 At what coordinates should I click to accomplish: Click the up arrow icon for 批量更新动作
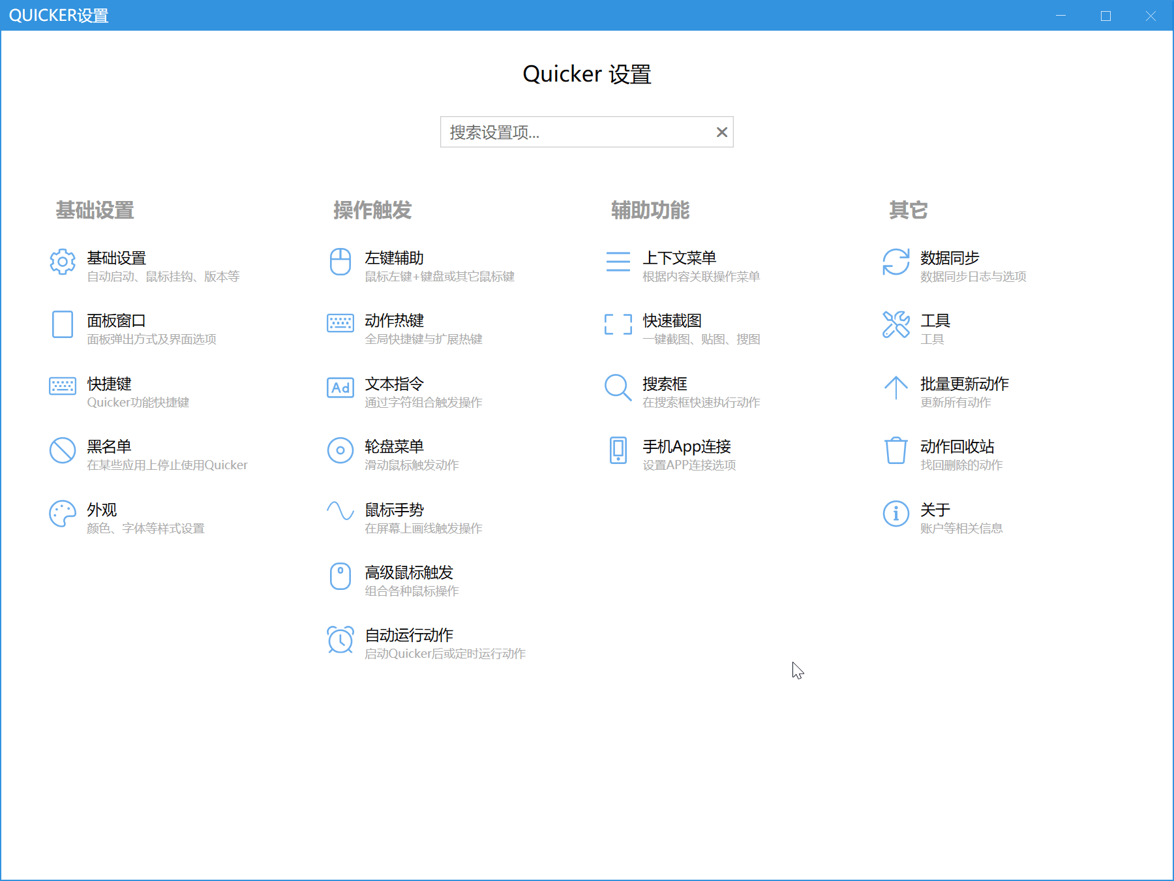point(896,387)
